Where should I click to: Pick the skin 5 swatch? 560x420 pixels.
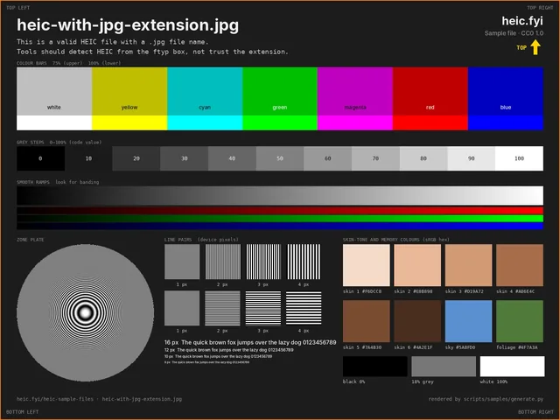point(367,321)
